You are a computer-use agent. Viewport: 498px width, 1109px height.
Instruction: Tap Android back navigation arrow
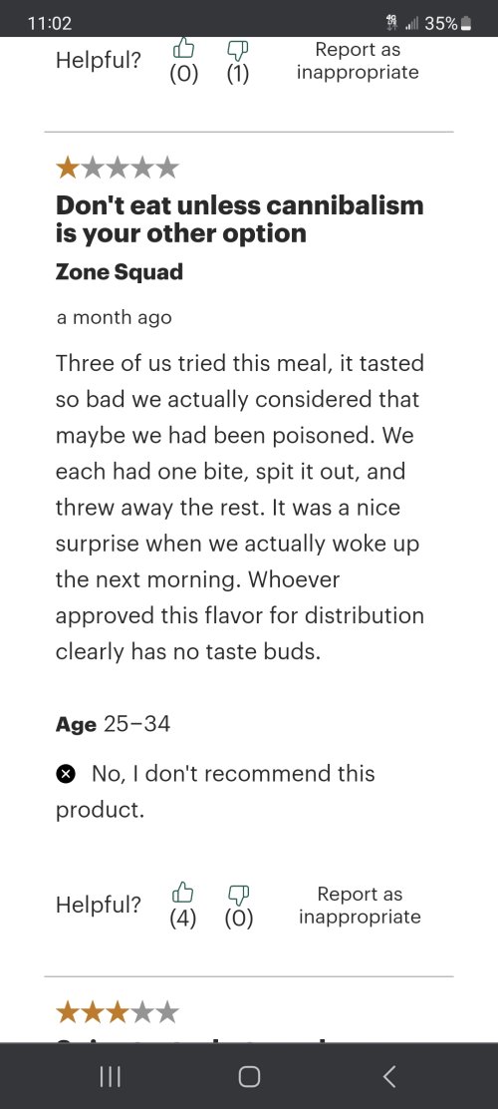(x=389, y=1076)
